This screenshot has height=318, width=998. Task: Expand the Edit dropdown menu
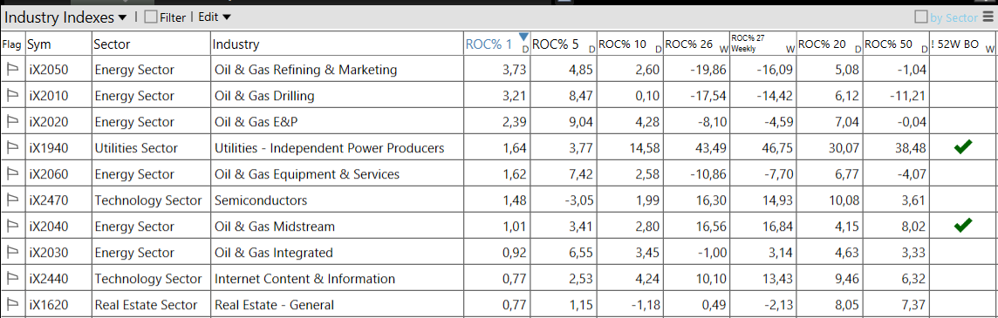click(x=215, y=17)
